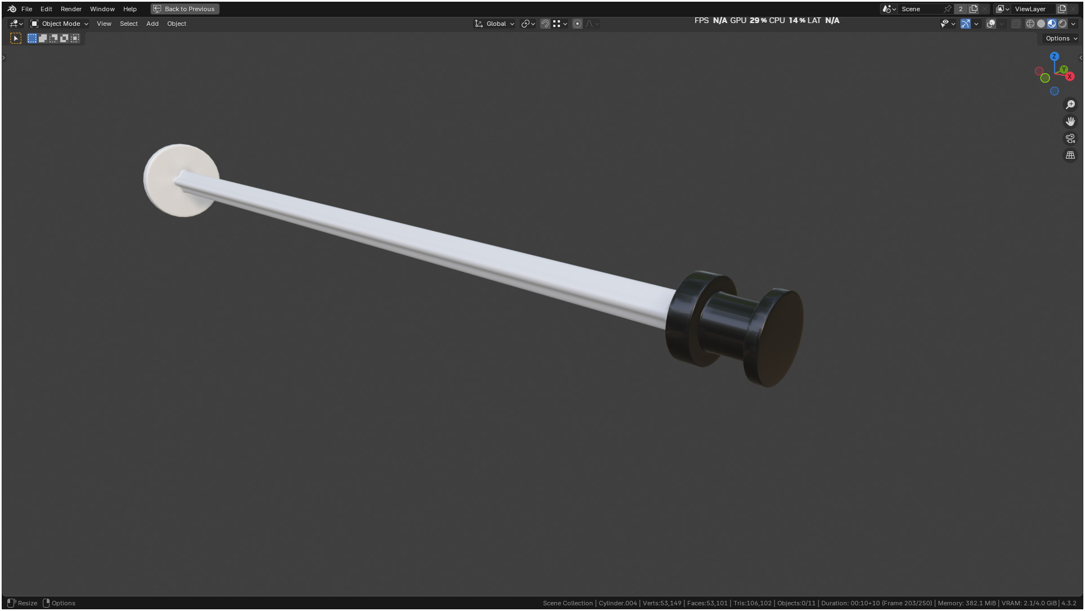Open the Add menu in viewport header
1085x611 pixels.
152,24
